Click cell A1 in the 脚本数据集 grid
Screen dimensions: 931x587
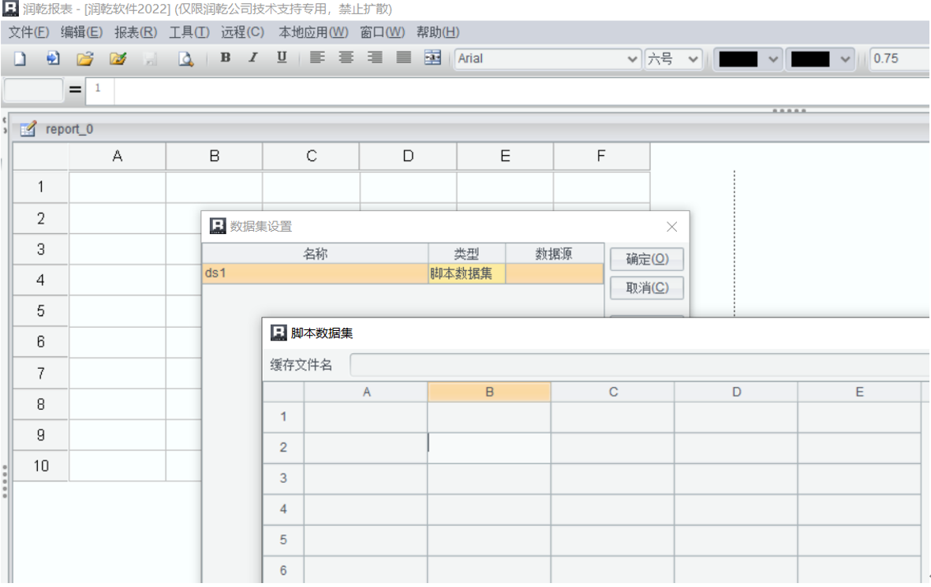pos(366,417)
